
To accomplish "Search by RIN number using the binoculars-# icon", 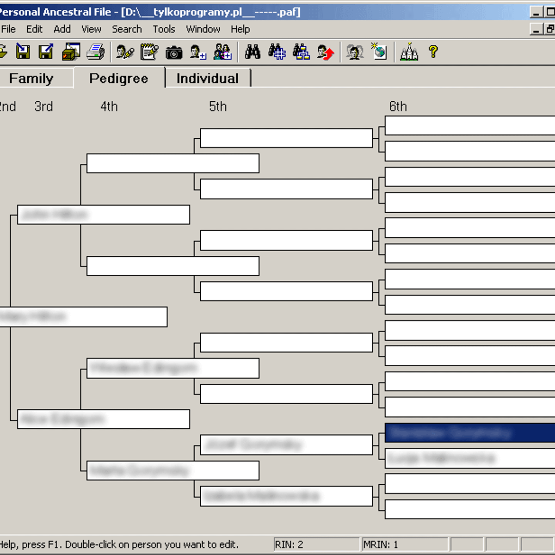I will [277, 52].
